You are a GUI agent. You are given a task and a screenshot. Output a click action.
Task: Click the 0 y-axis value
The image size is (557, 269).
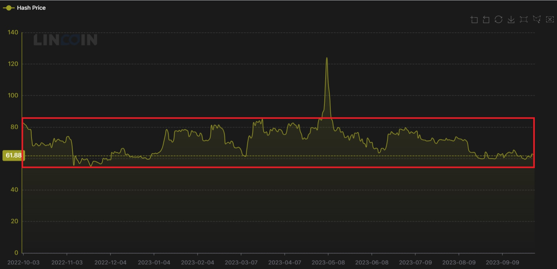point(16,253)
